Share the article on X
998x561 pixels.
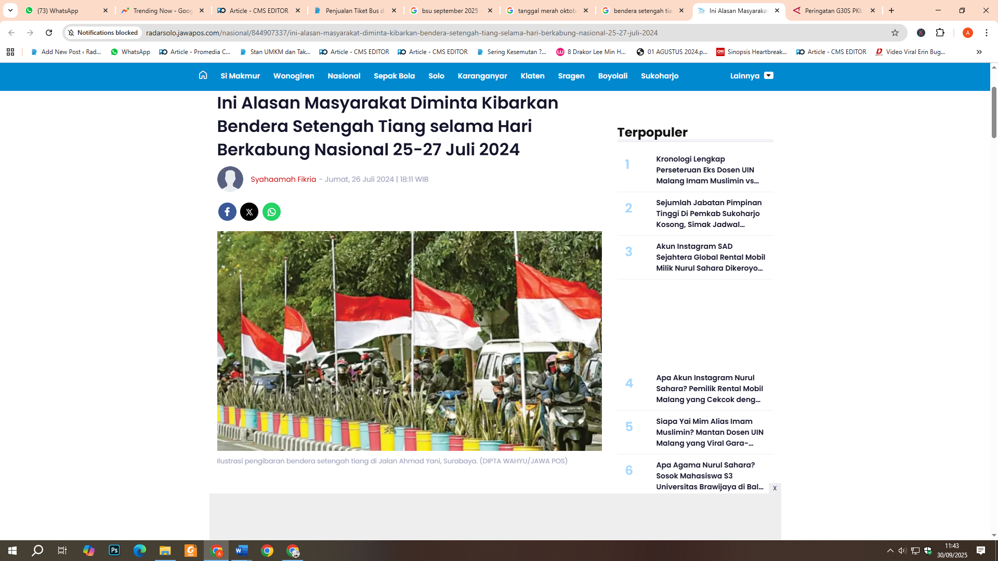coord(249,211)
